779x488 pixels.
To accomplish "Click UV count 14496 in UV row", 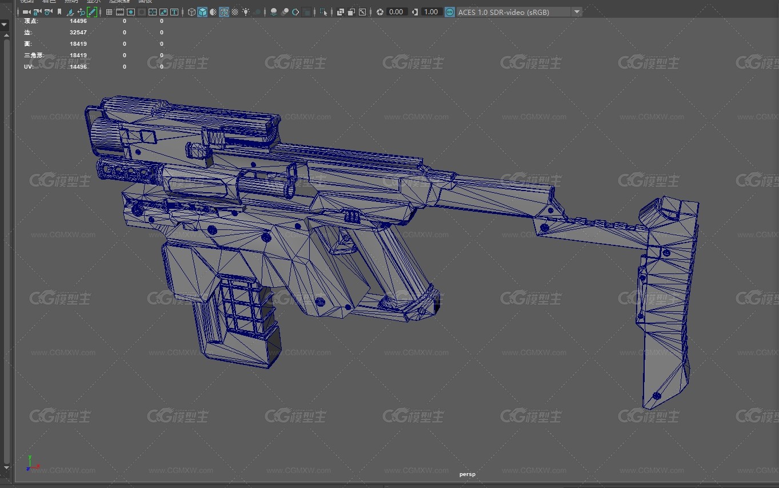I will [78, 67].
